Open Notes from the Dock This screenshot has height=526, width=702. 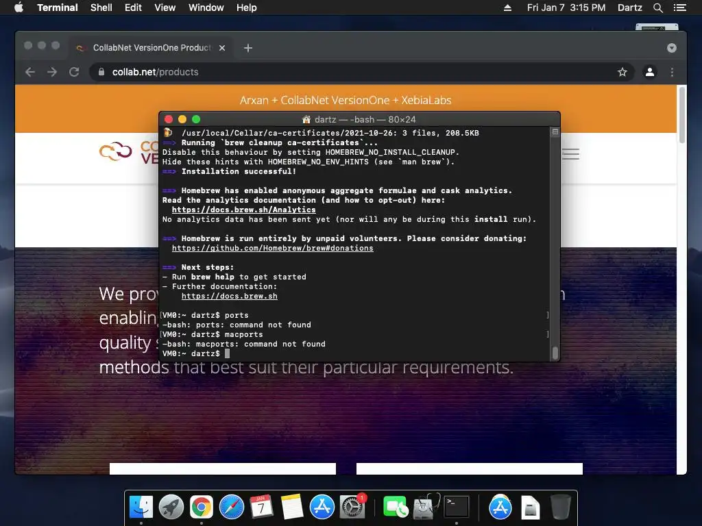[x=291, y=508]
